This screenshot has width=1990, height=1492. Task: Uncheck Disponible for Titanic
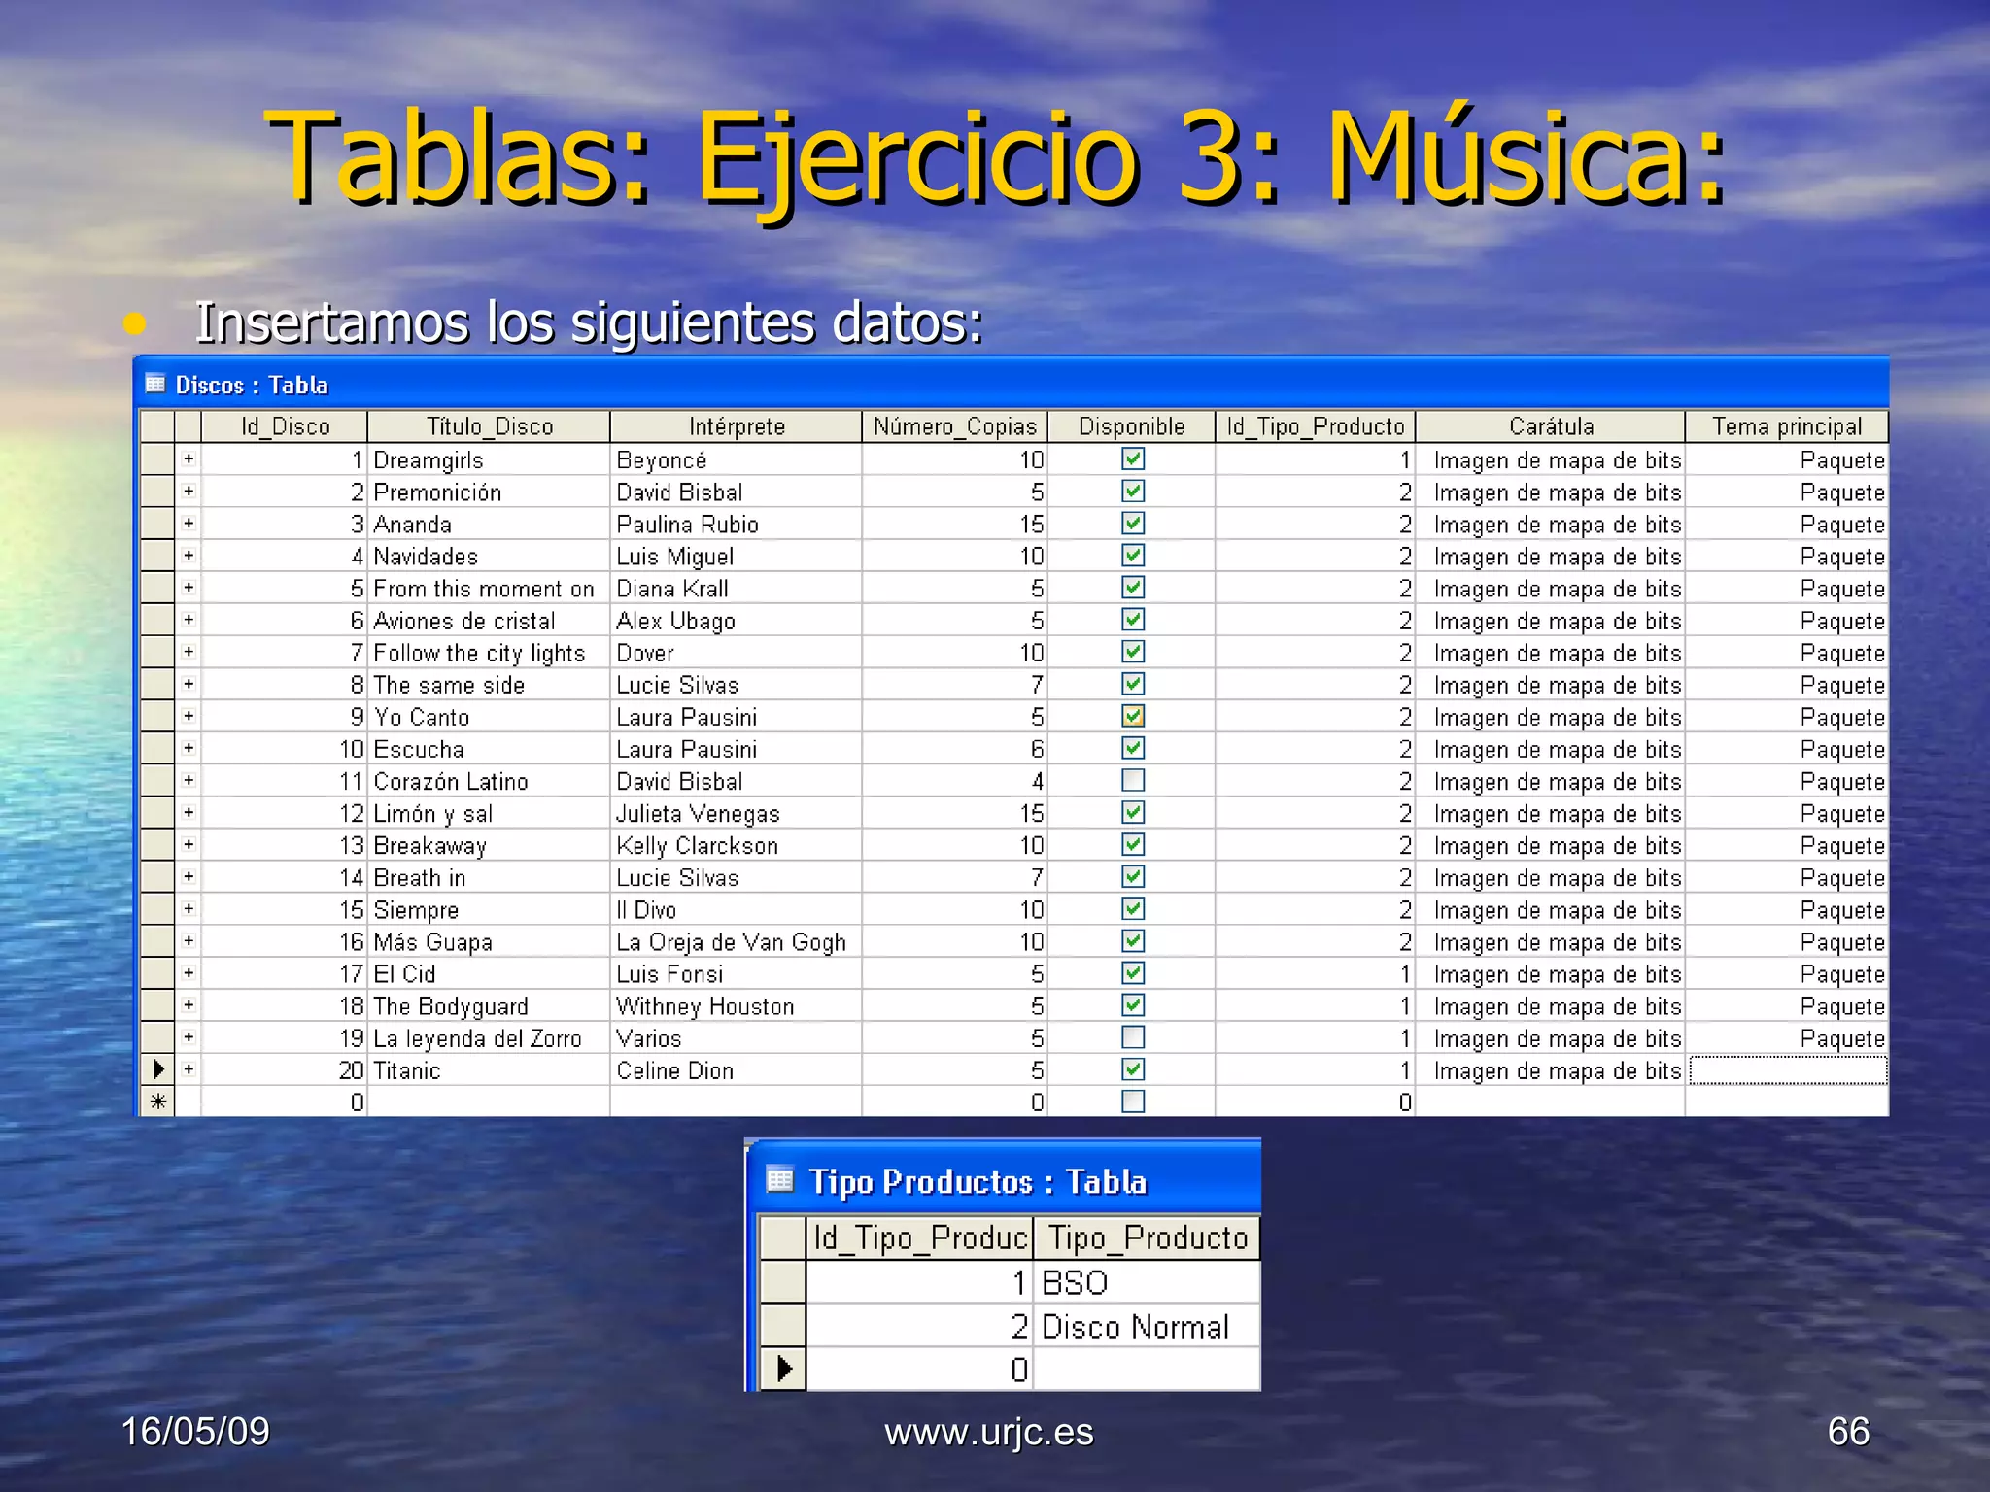(1133, 1069)
